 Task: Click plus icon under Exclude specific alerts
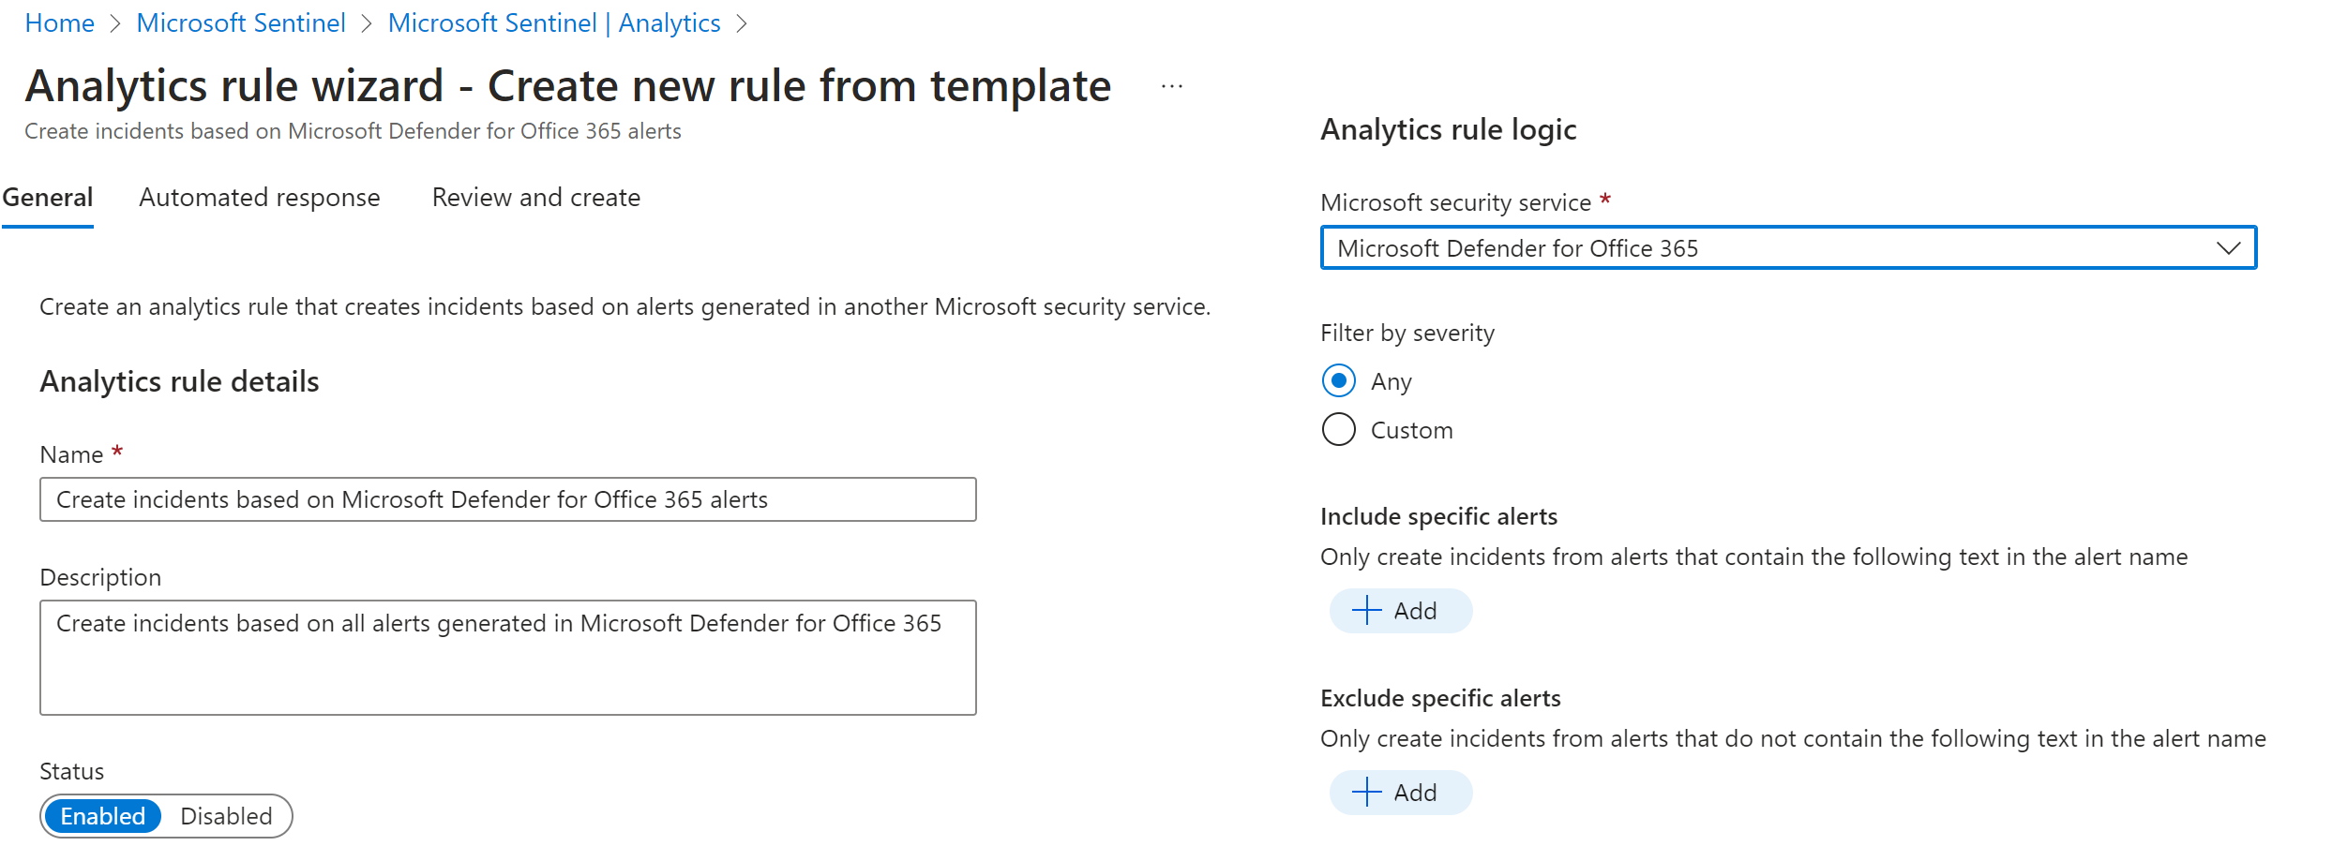(x=1366, y=793)
